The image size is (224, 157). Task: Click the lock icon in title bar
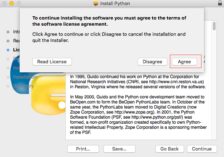coord(220,3)
